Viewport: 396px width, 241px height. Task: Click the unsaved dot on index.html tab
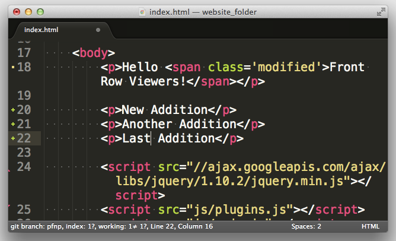[x=98, y=30]
